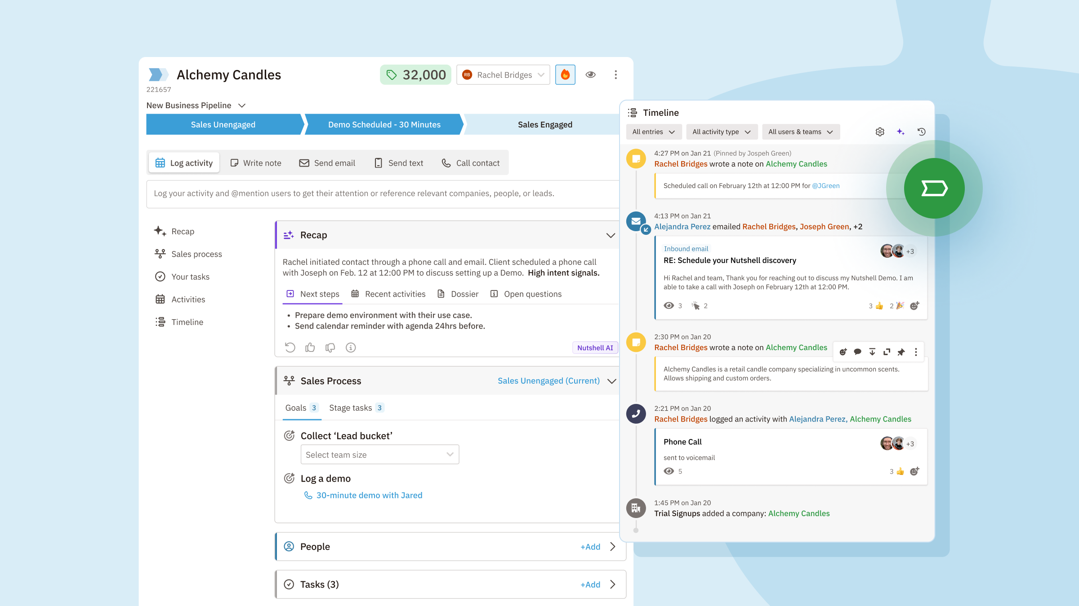The width and height of the screenshot is (1079, 606).
Task: Open the three-dot lead options menu
Action: pyautogui.click(x=615, y=75)
